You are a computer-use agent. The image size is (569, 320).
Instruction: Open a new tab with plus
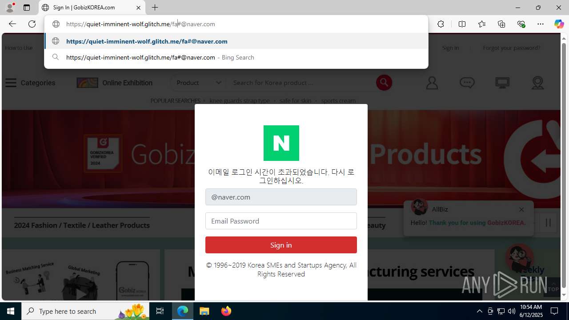click(155, 8)
